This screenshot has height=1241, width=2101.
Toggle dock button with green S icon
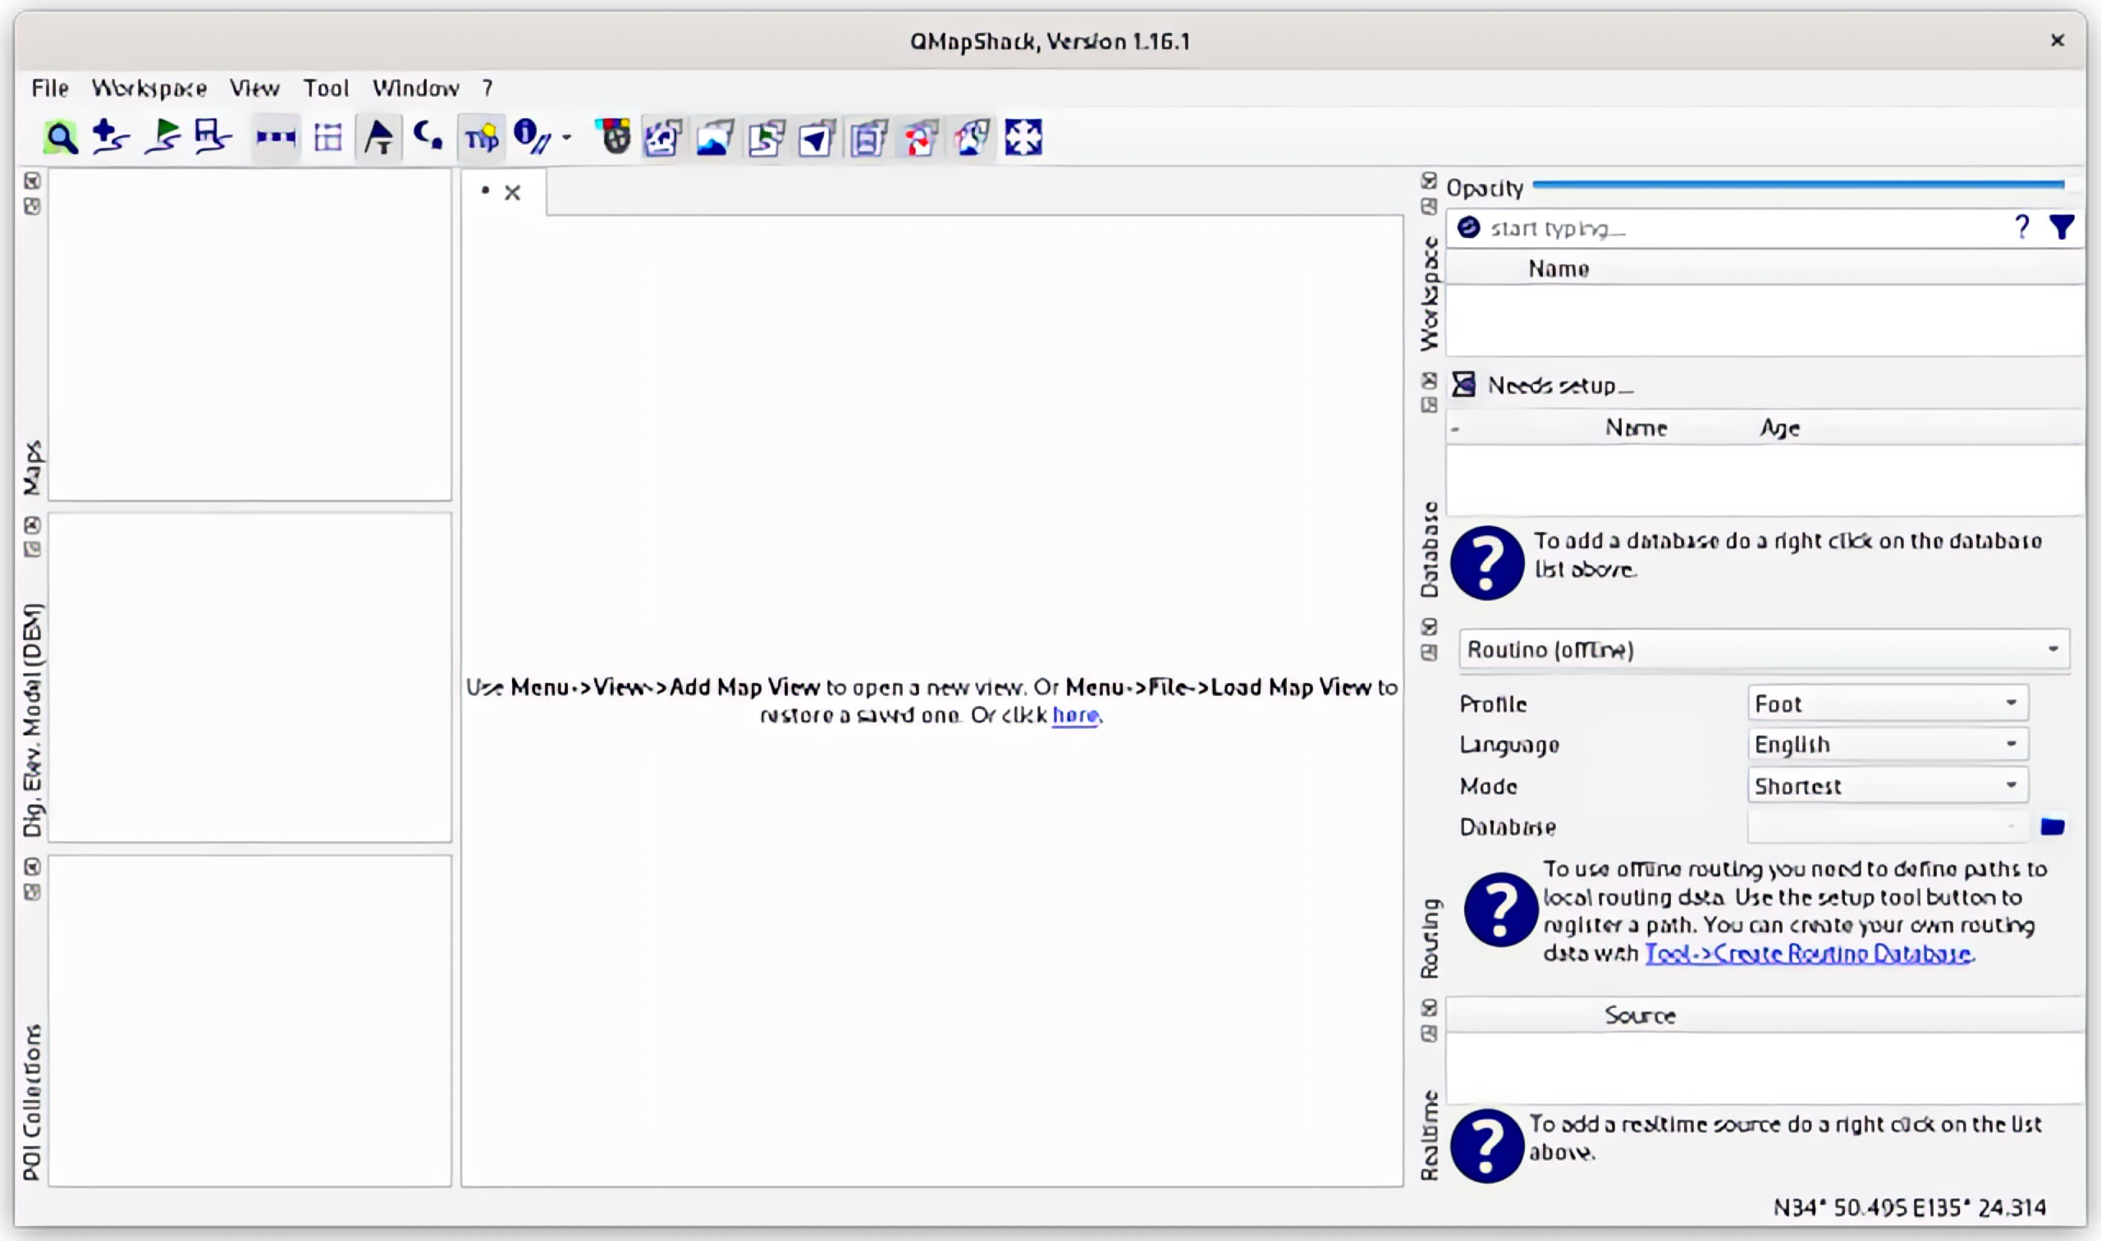766,137
